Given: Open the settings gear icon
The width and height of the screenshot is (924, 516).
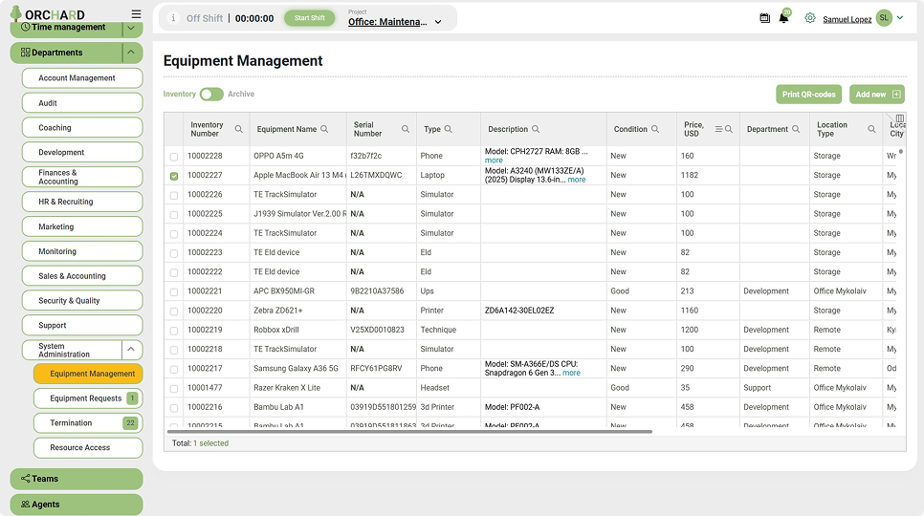Looking at the screenshot, I should point(810,18).
